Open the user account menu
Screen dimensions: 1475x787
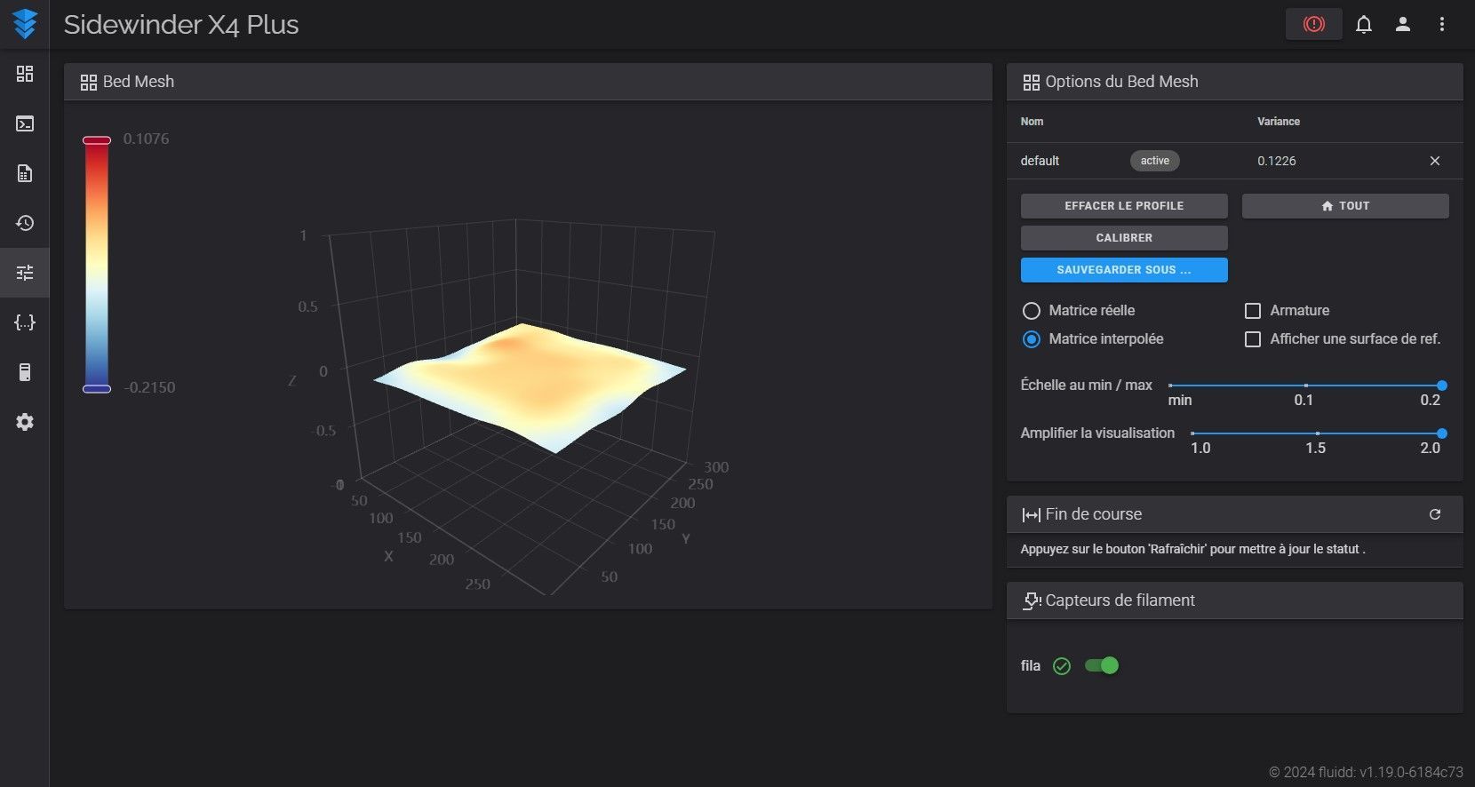(1403, 24)
